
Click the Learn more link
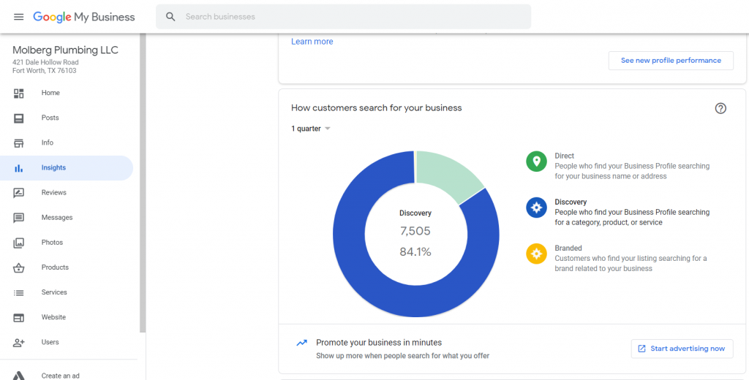[312, 42]
